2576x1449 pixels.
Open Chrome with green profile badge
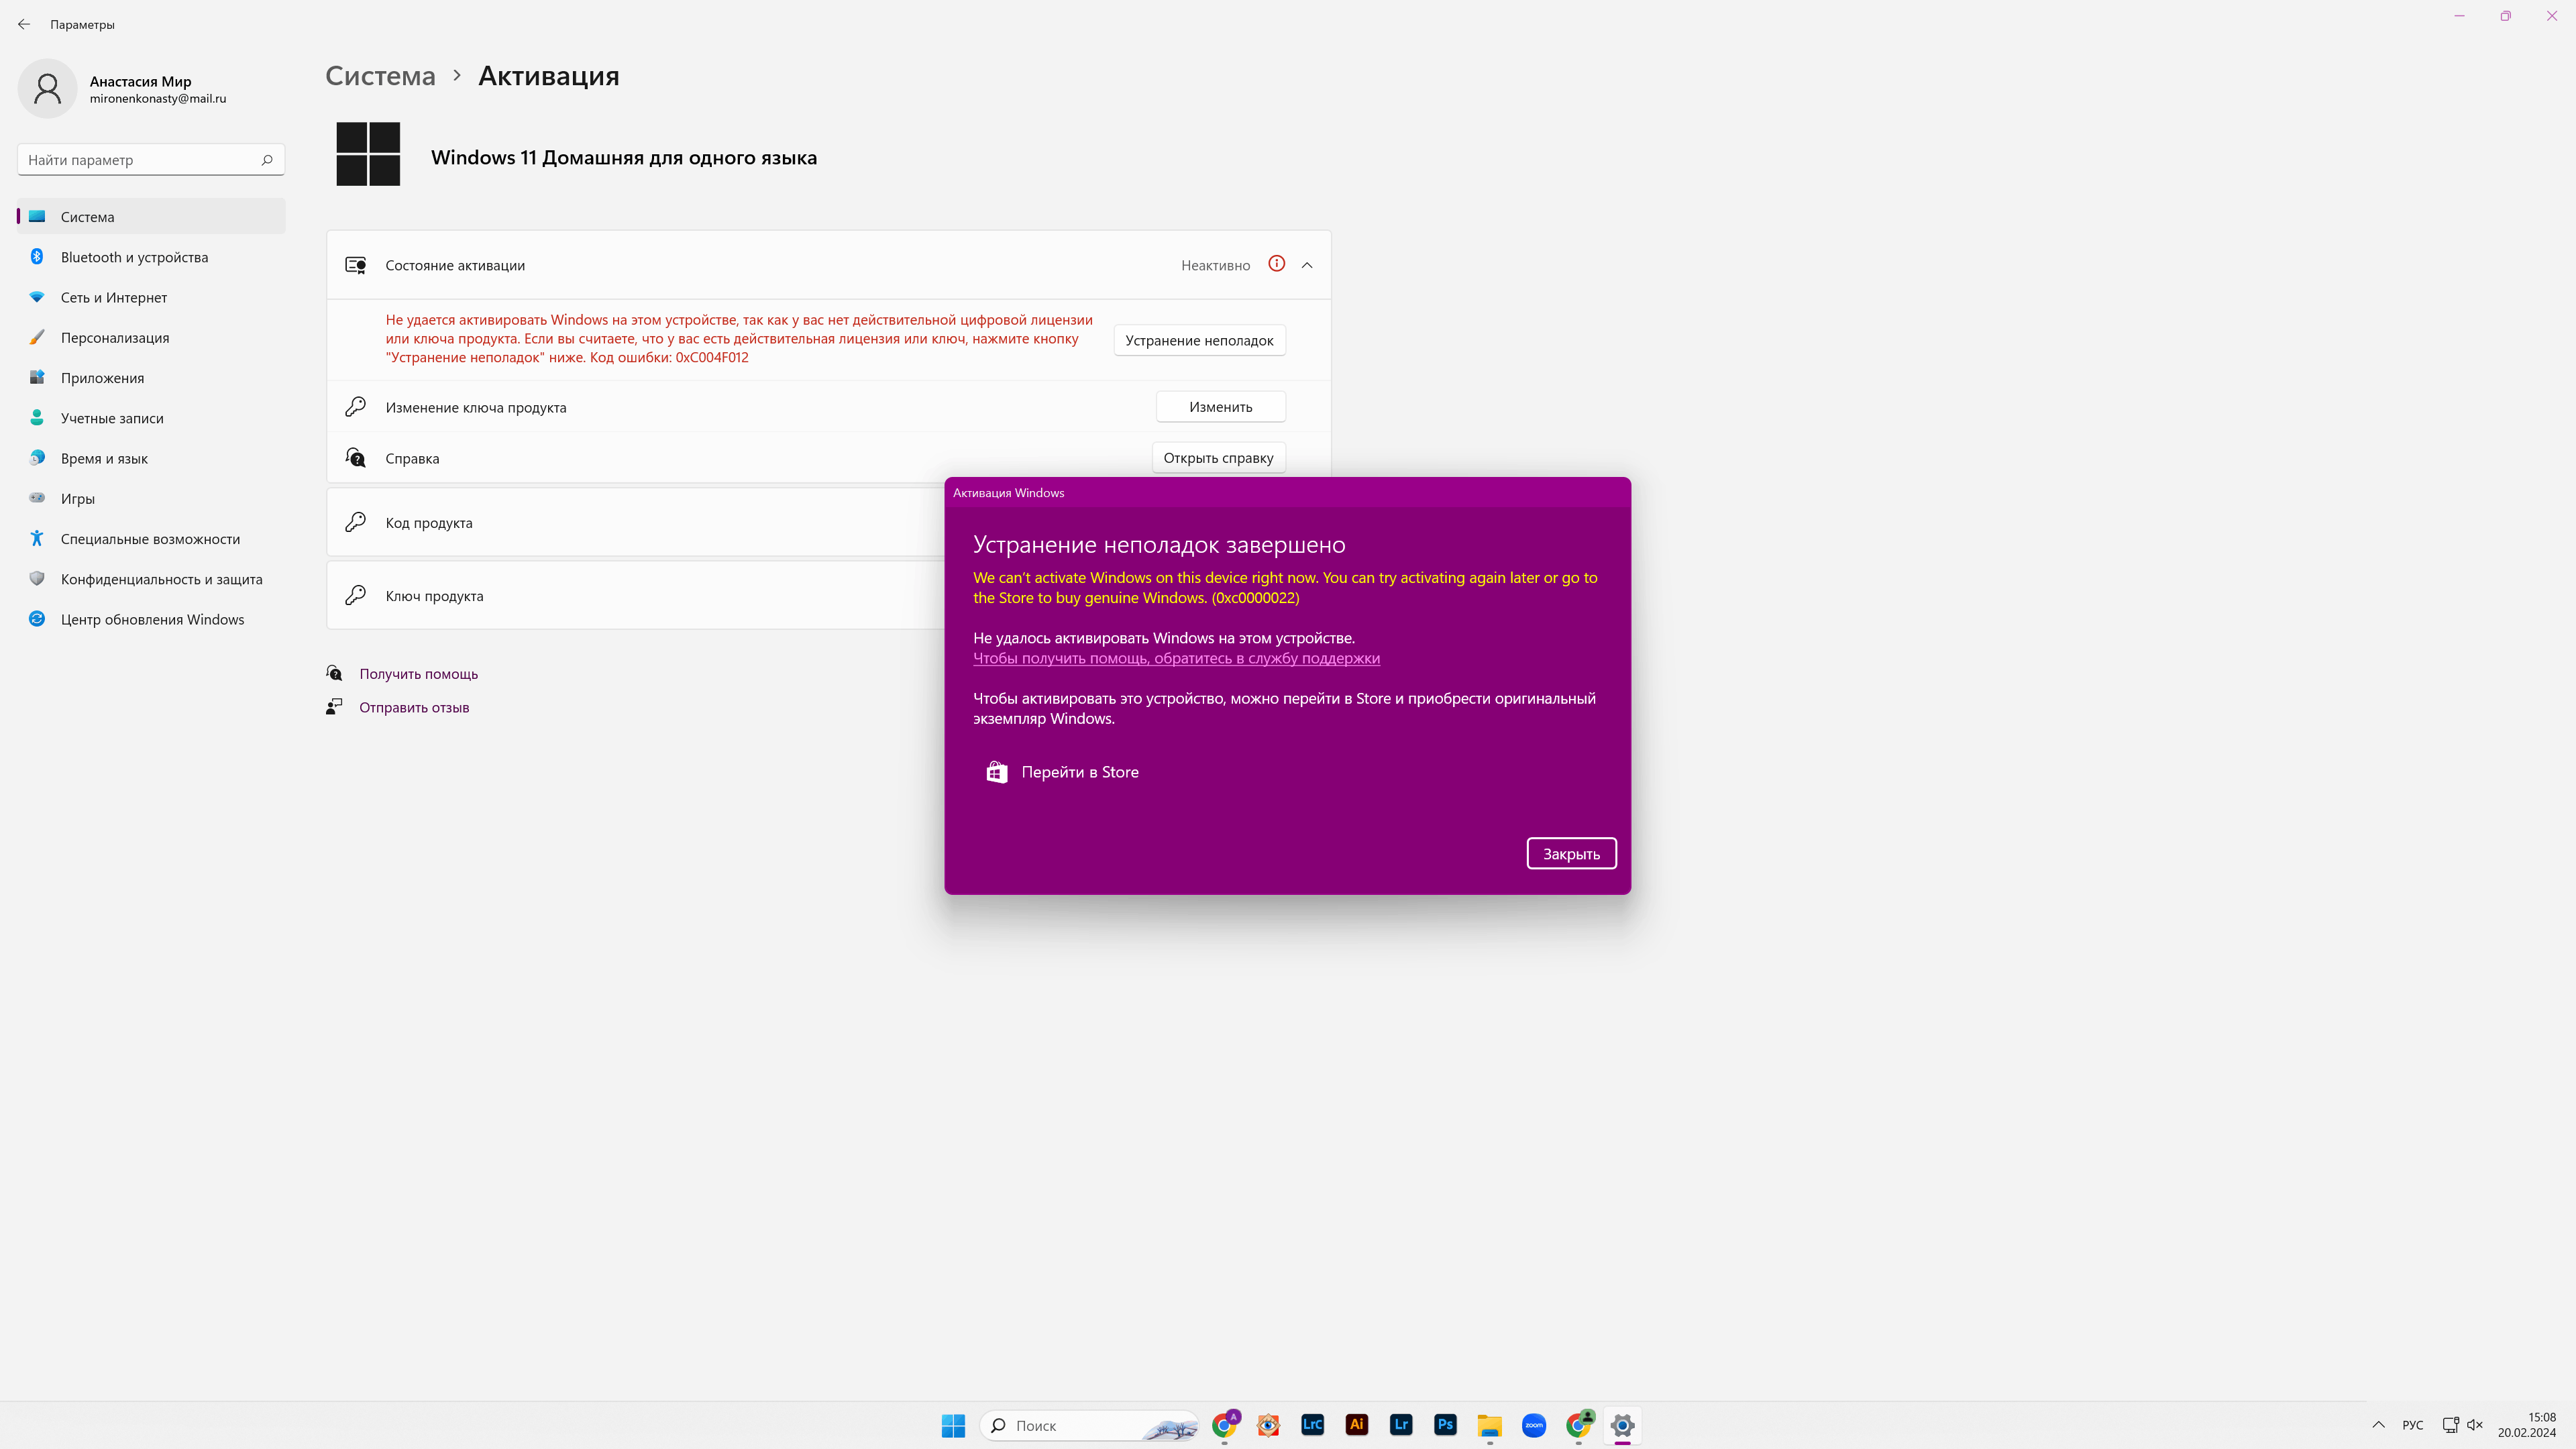point(1578,1425)
